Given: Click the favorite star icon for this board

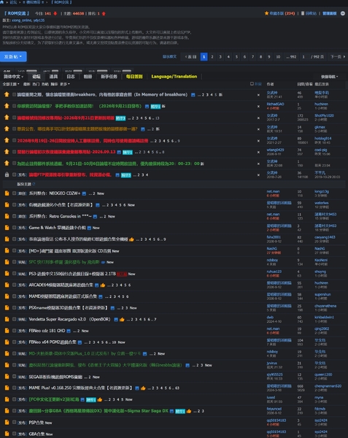Looking at the screenshot, I should [266, 13].
